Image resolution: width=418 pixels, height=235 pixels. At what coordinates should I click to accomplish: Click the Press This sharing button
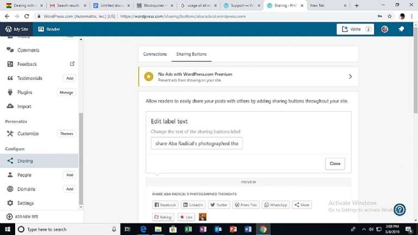pyautogui.click(x=246, y=205)
